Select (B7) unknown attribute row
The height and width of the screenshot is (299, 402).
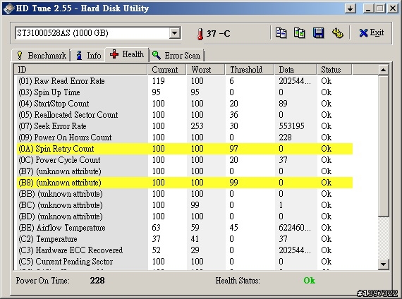[185, 171]
